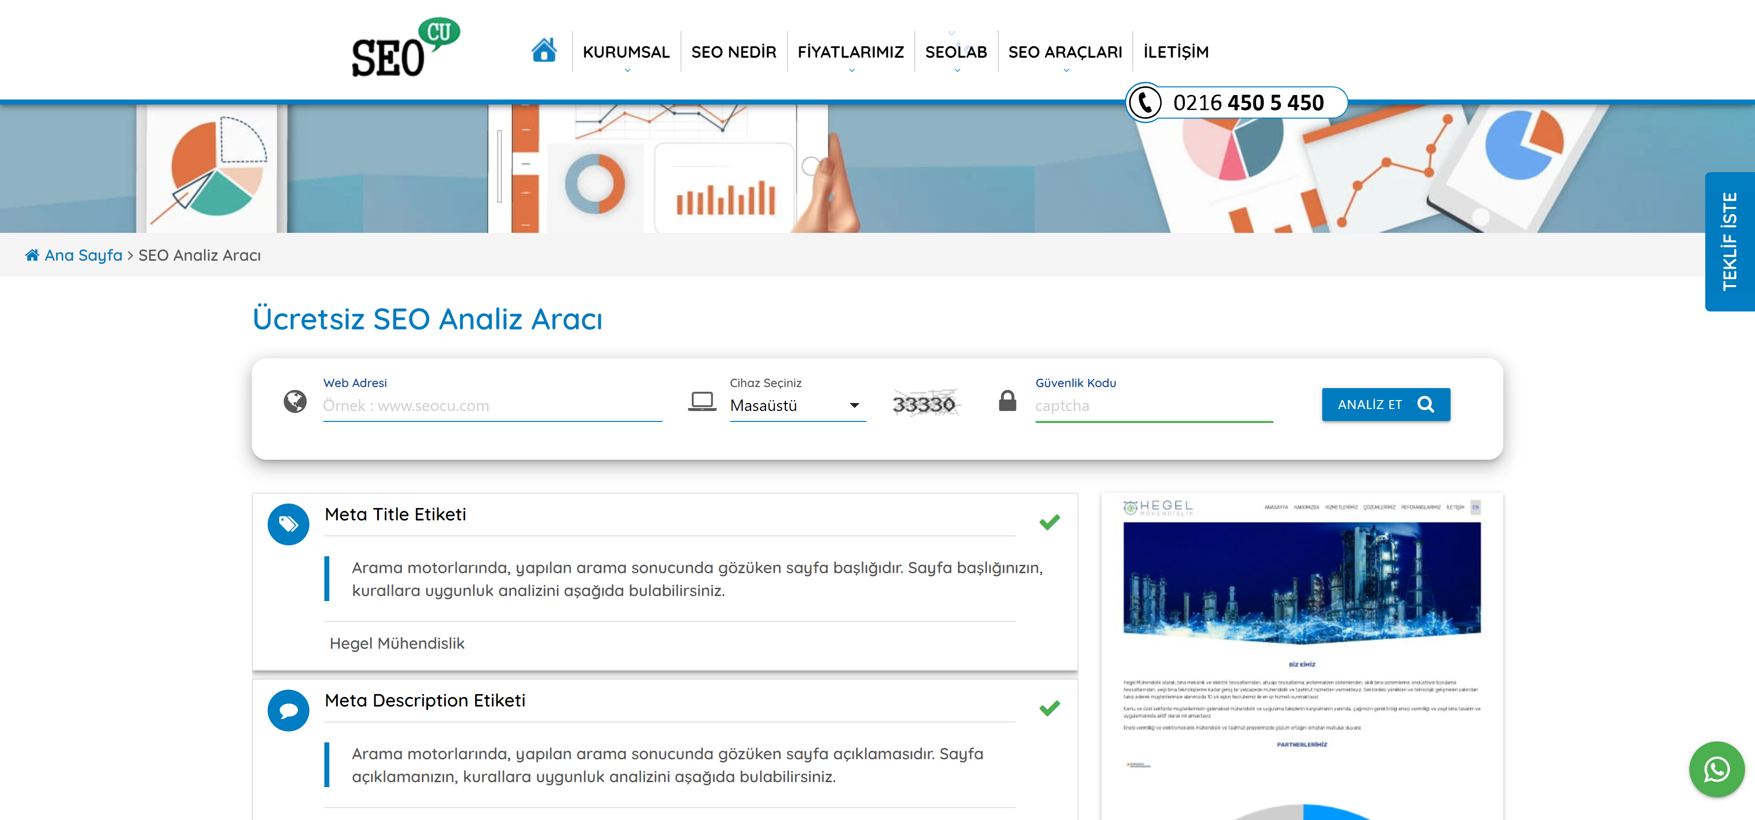Open WhatsApp chat floating button
Viewport: 1755px width, 820px height.
[x=1716, y=769]
